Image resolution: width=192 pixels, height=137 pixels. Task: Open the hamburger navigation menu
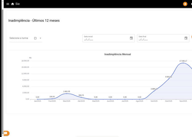(8, 4)
